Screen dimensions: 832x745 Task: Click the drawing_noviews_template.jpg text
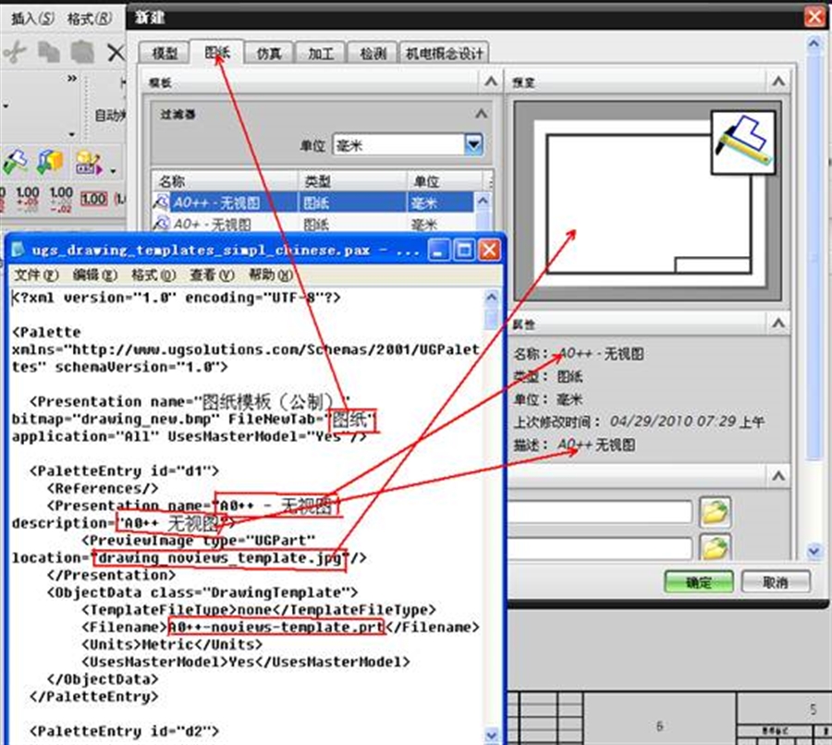pyautogui.click(x=218, y=558)
